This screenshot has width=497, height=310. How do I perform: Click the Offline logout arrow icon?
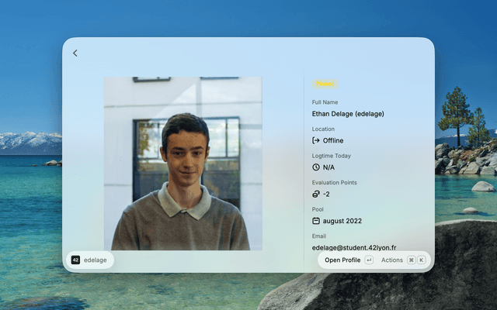pos(316,140)
